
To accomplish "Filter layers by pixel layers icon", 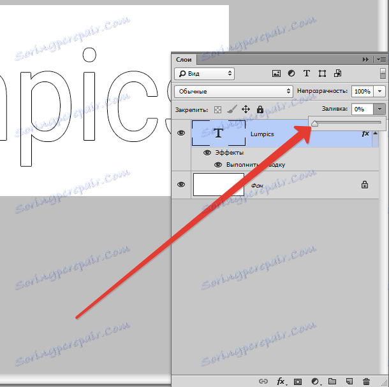I will coord(276,73).
